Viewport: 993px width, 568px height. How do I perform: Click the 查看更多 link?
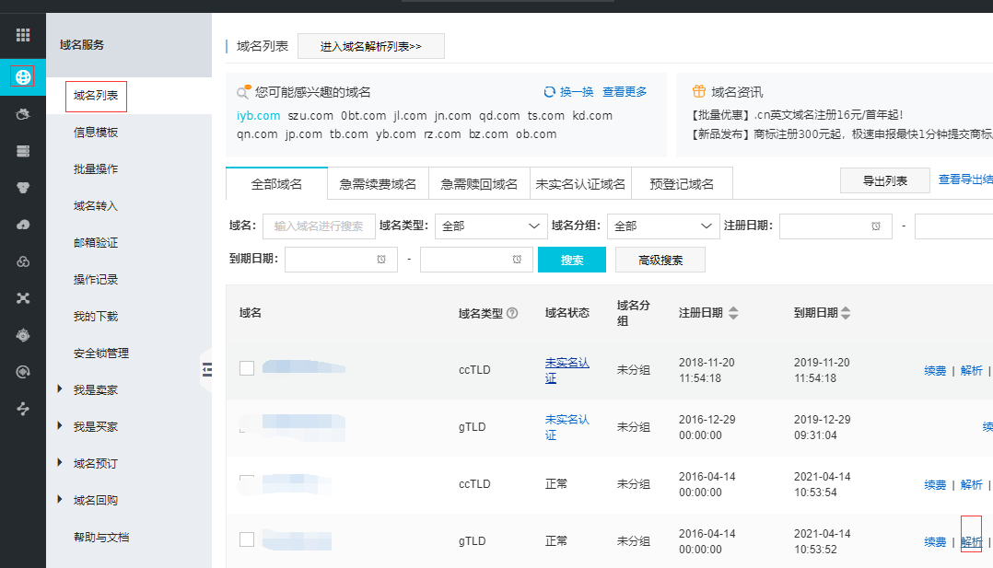(x=625, y=92)
